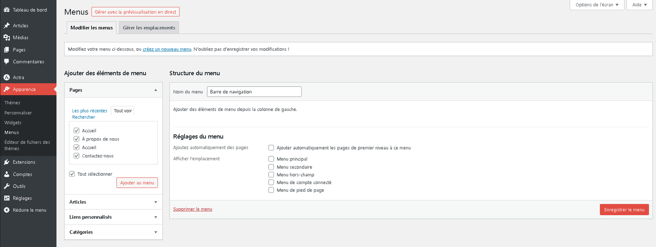Screen dimensions: 656x247
Task: Open the Tableau de bord dashboard icon
Action: tap(7, 9)
